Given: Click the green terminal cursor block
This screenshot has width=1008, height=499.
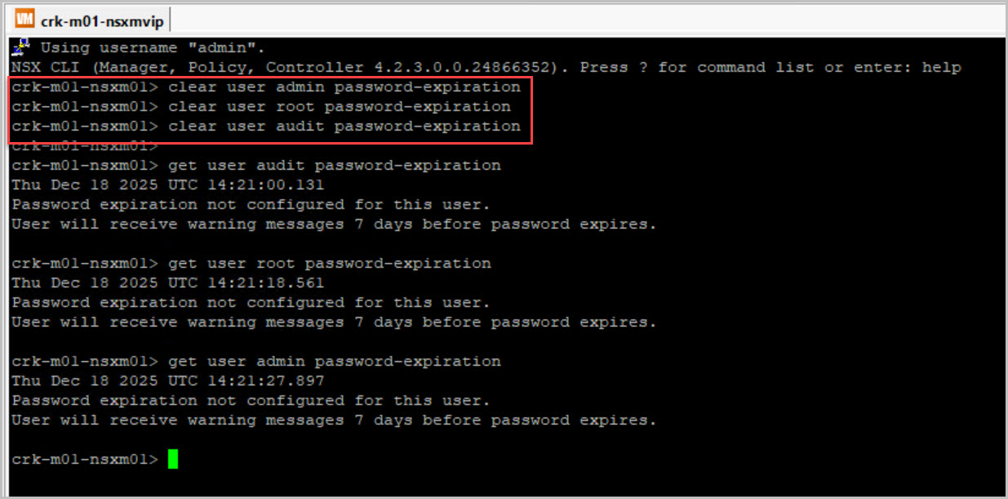Looking at the screenshot, I should pos(173,459).
